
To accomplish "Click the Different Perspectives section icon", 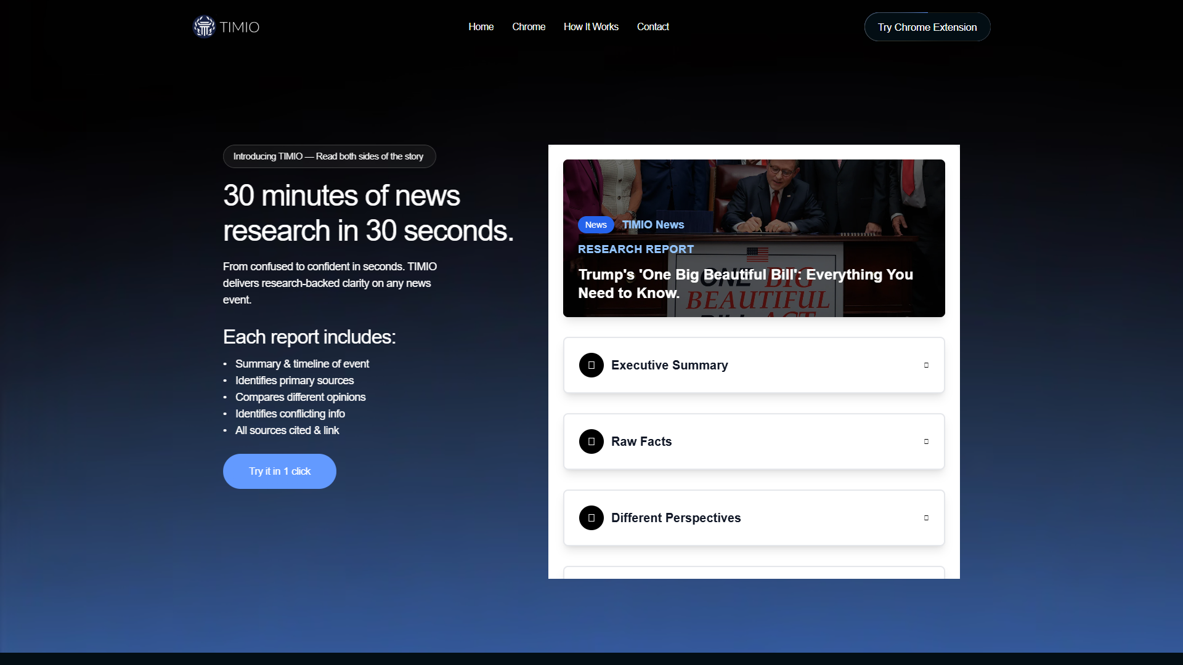I will (x=591, y=518).
